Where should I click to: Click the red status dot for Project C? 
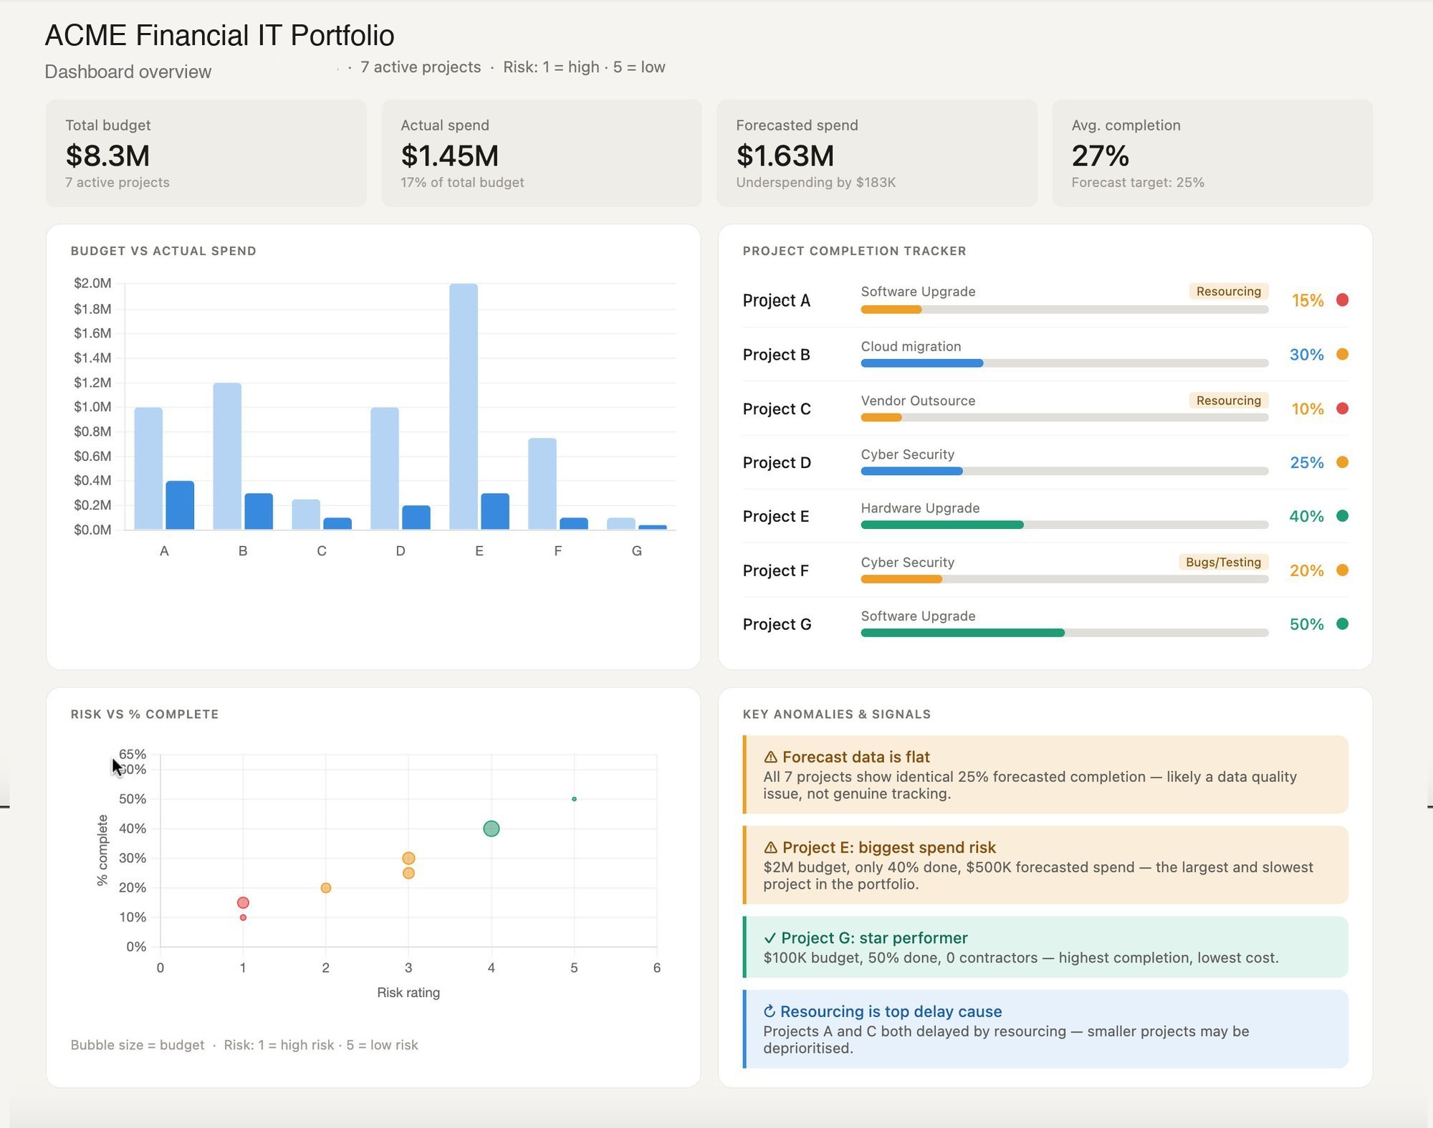coord(1342,408)
